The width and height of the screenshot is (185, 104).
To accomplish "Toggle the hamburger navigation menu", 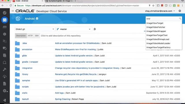I will pyautogui.click(x=13, y=11).
